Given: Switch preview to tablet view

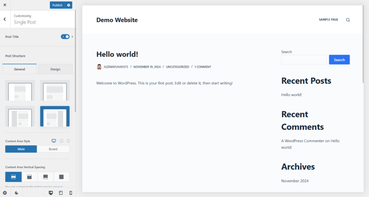Looking at the screenshot, I should 61,193.
